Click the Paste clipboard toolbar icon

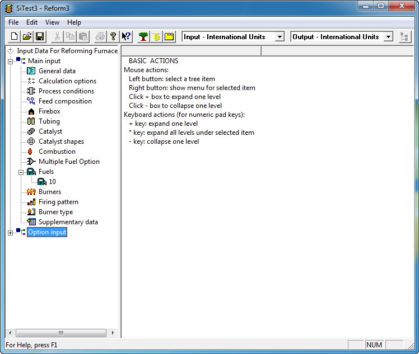point(83,36)
